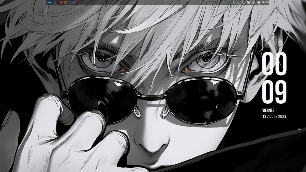Open the circular fish logo launcher menu
Screen dimensions: 306x172
tap(49, 3)
